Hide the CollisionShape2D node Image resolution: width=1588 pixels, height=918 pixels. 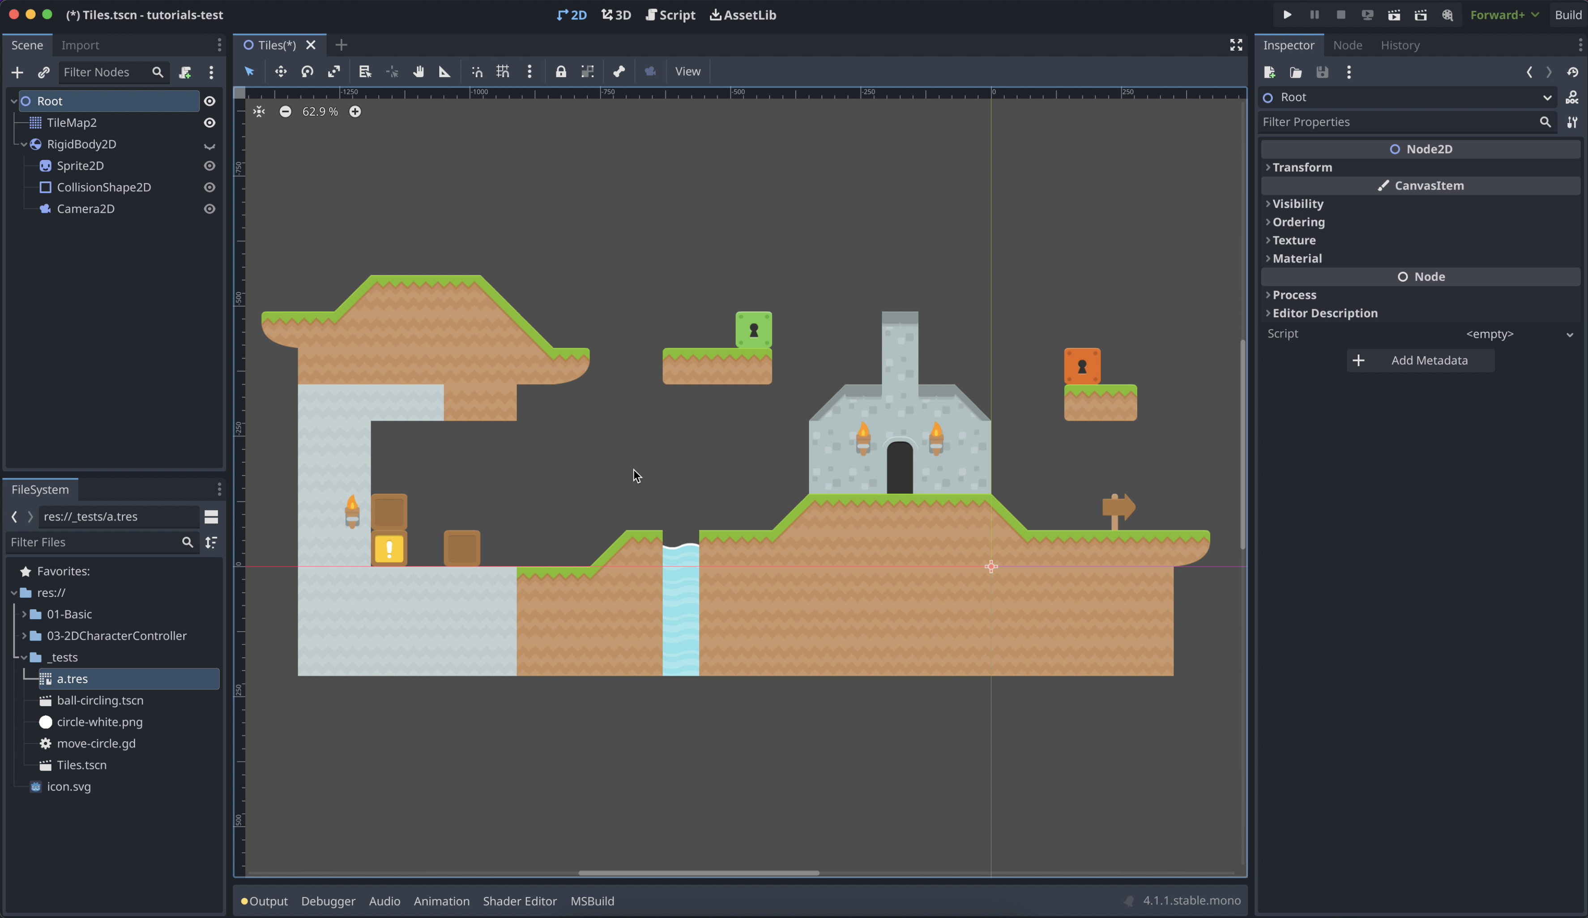pos(210,187)
